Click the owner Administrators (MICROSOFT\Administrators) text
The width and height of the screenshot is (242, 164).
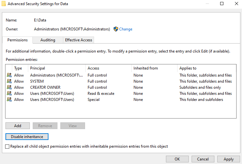pyautogui.click(x=72, y=29)
